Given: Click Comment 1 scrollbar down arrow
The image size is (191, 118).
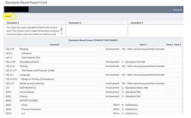Looking at the screenshot, I should coord(62,33).
